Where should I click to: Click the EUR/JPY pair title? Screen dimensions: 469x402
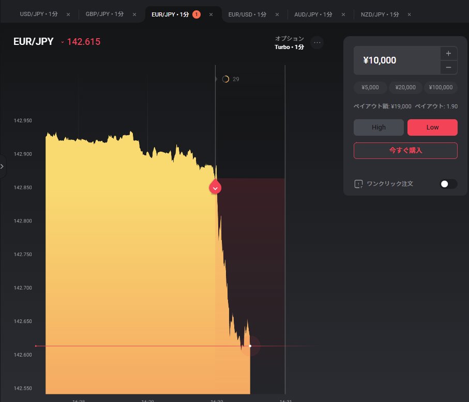(34, 41)
